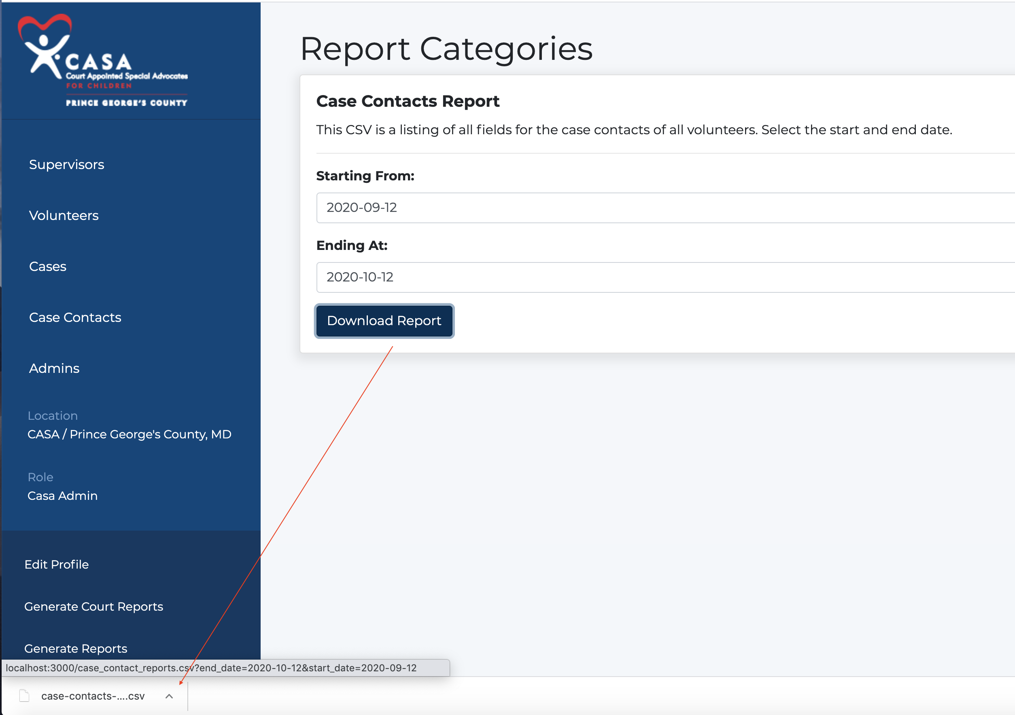1015x715 pixels.
Task: Click the Starting From date field
Action: click(665, 207)
